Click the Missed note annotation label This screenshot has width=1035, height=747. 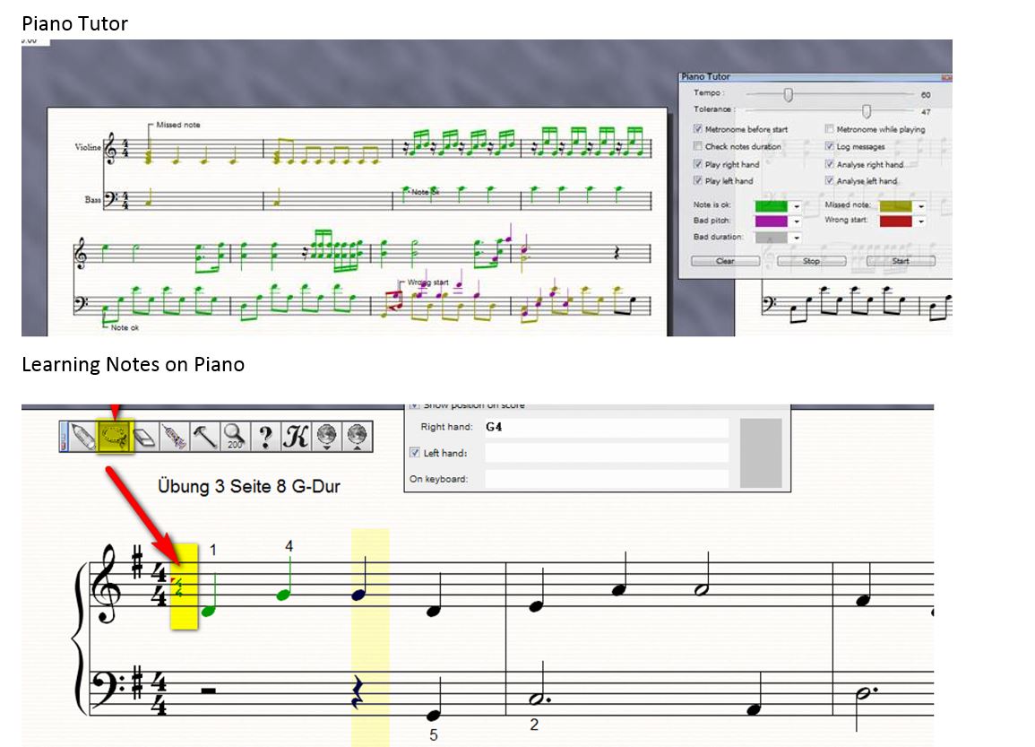click(178, 125)
